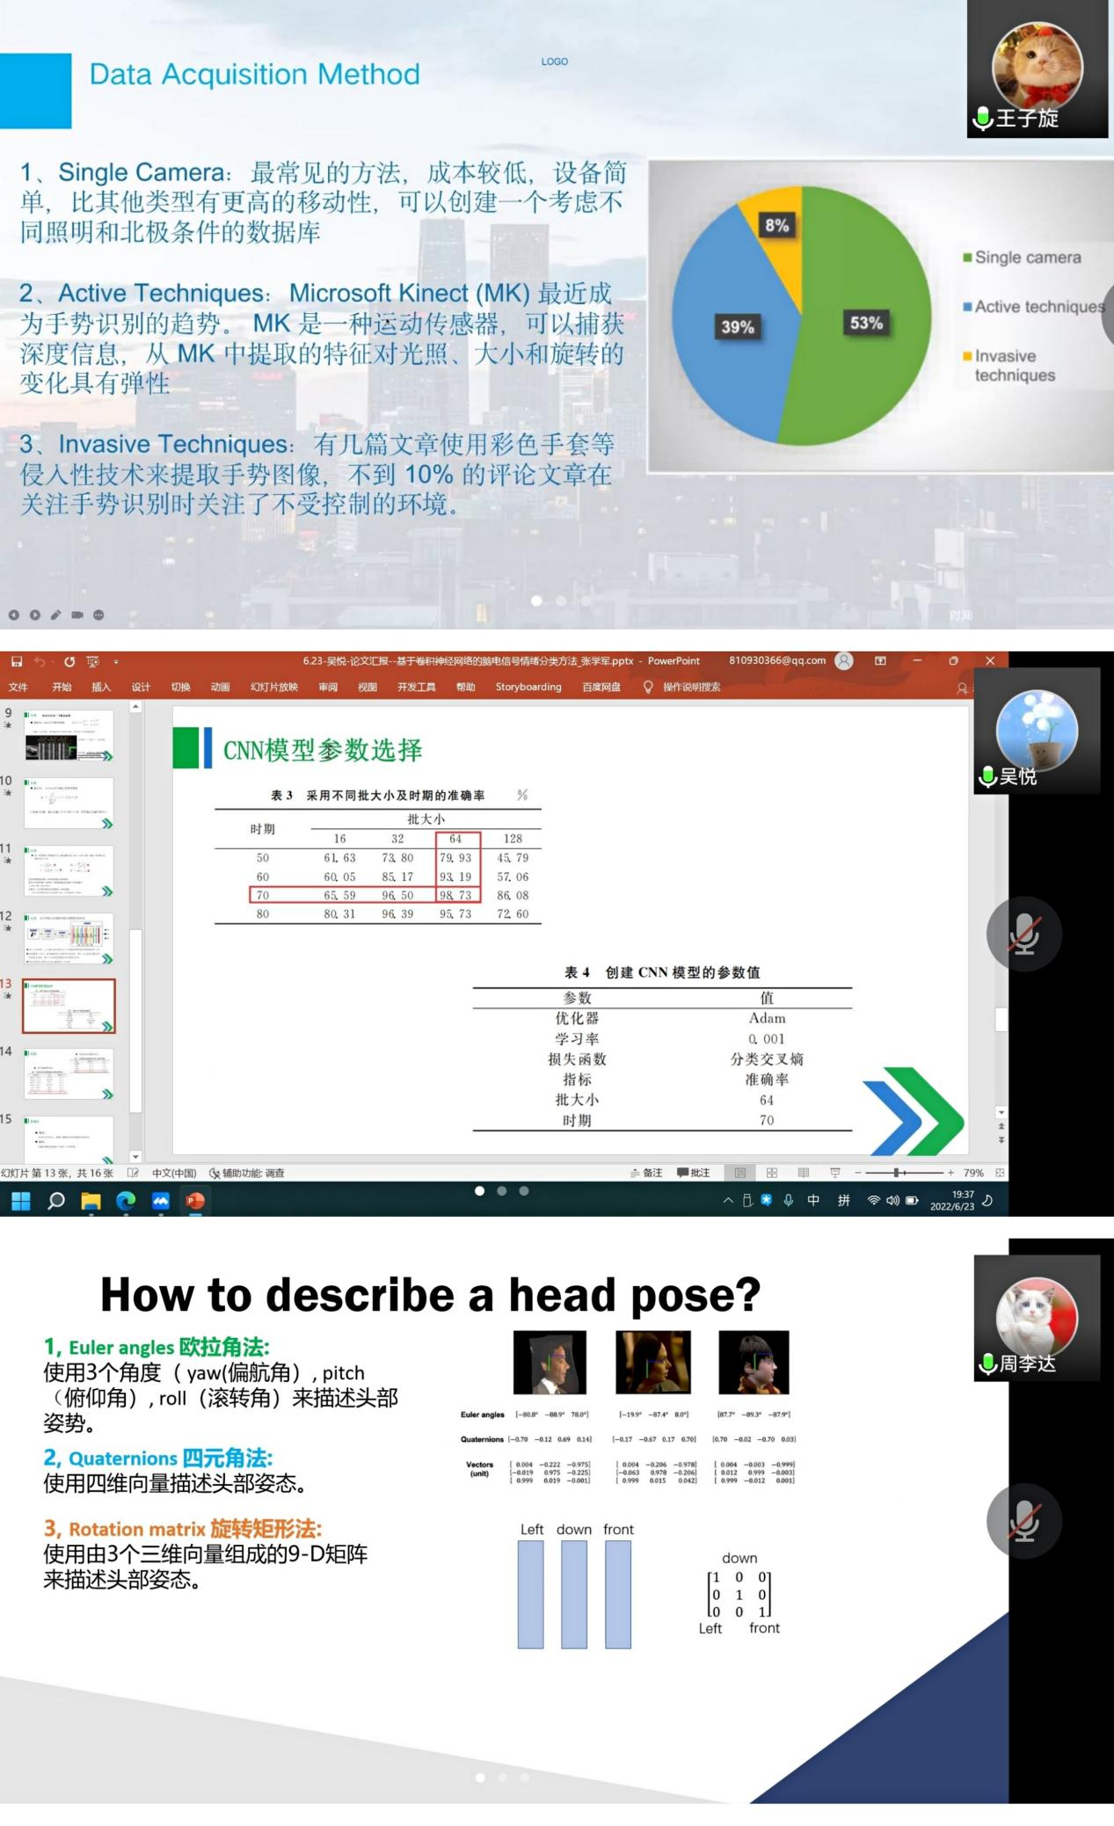Open File Explorer from the taskbar
Image resolution: width=1114 pixels, height=1826 pixels.
pos(91,1201)
